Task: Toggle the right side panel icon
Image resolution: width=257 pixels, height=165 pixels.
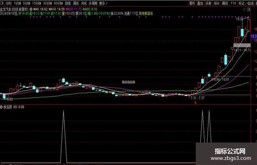Action: 249,9
